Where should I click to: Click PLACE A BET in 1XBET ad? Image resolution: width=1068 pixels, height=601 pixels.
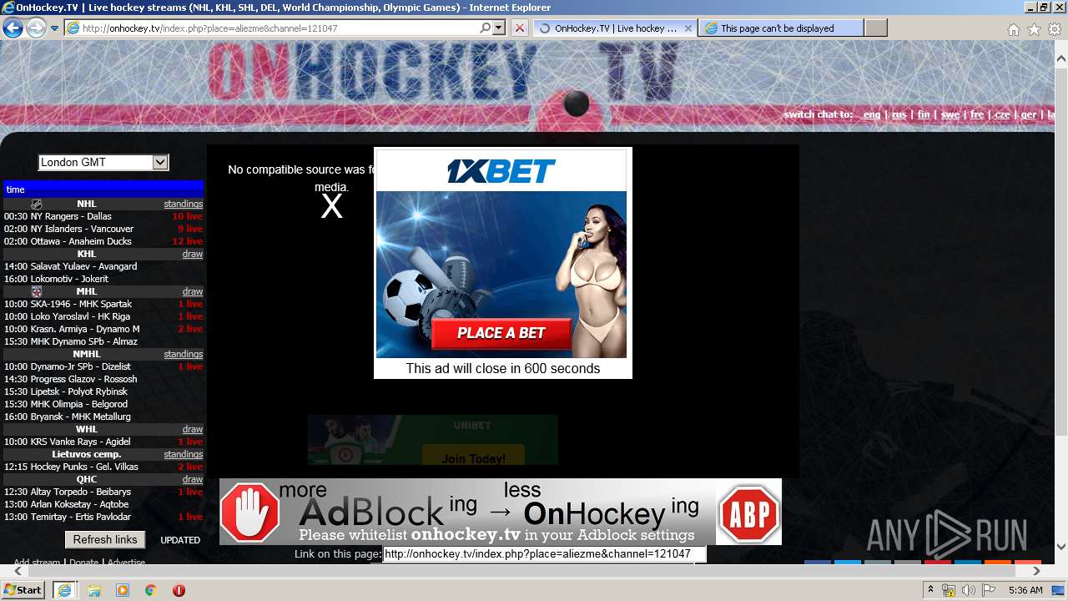pos(501,333)
